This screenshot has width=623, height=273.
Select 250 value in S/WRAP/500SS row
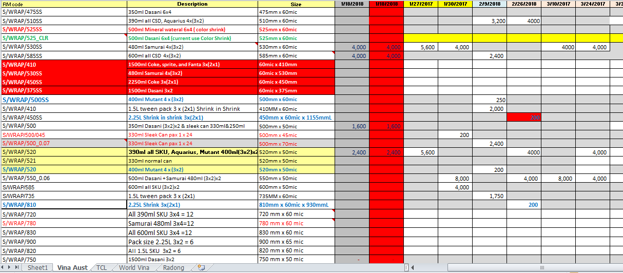pos(490,100)
